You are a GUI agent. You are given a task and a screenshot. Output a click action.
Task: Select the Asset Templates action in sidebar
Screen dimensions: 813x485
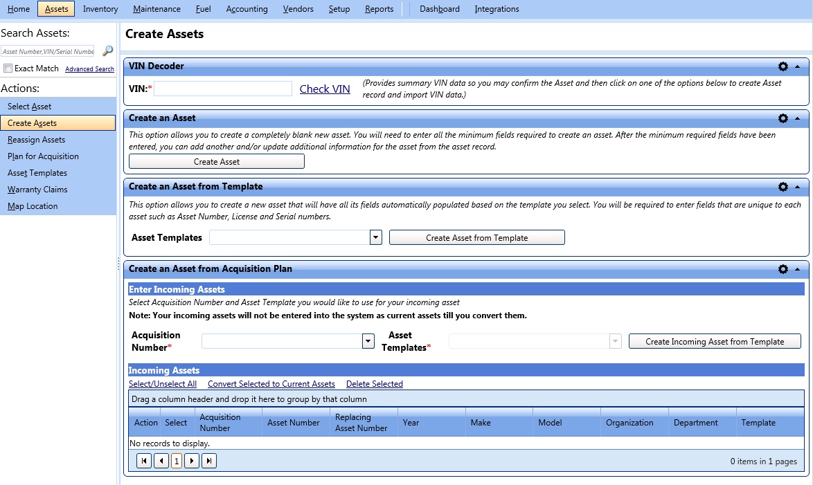tap(58, 172)
